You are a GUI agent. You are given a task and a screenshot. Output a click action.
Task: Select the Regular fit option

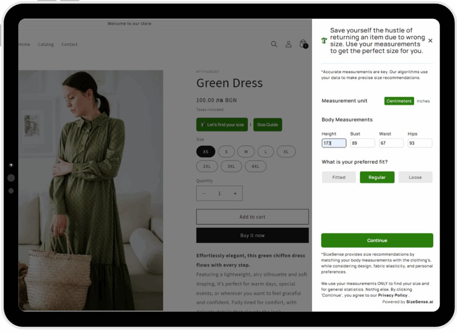[x=377, y=177]
